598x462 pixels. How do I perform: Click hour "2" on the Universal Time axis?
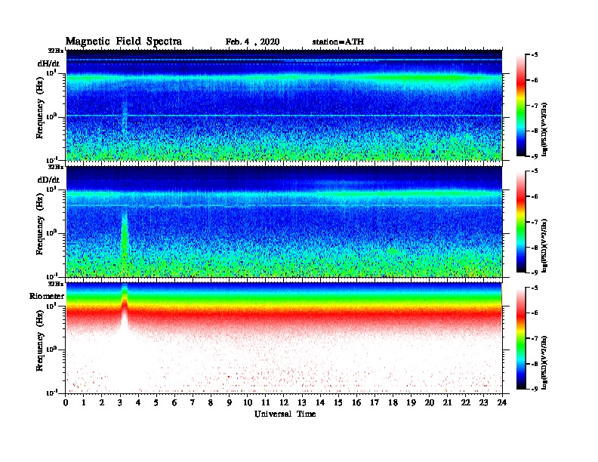[102, 402]
